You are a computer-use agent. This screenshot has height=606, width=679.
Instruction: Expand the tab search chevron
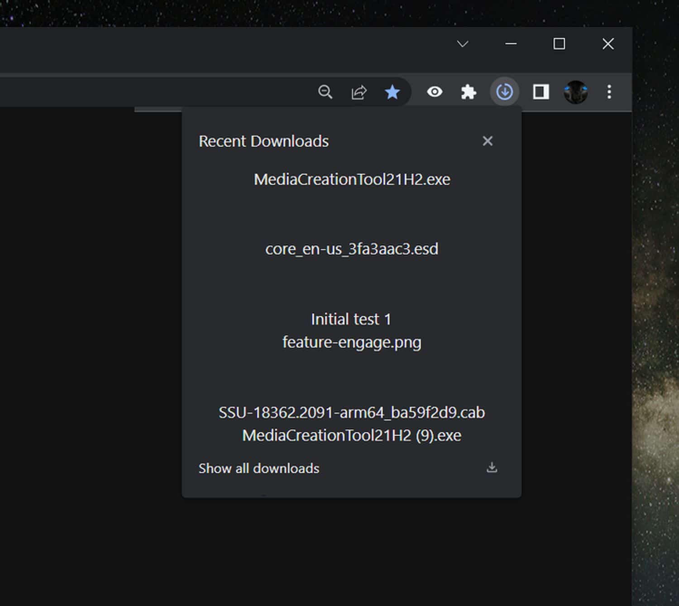coord(463,44)
